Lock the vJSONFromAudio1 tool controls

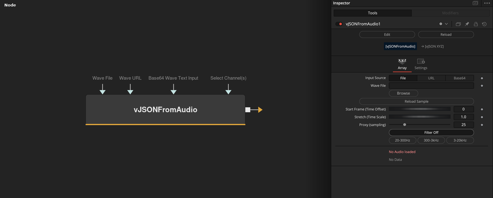tap(476, 24)
